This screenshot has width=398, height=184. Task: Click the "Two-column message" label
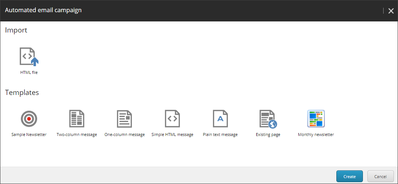[x=77, y=135]
